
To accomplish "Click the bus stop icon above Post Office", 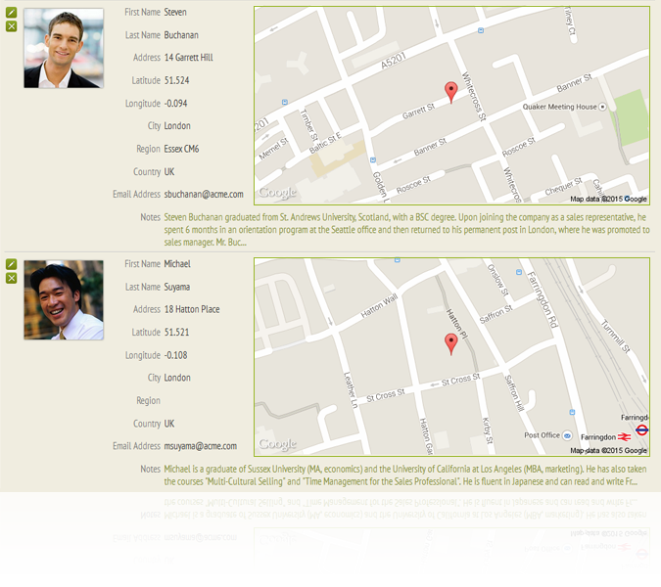I will click(x=572, y=412).
